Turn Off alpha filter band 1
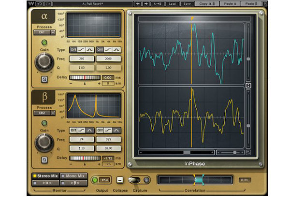The width and height of the screenshot is (290, 203). [x=73, y=50]
